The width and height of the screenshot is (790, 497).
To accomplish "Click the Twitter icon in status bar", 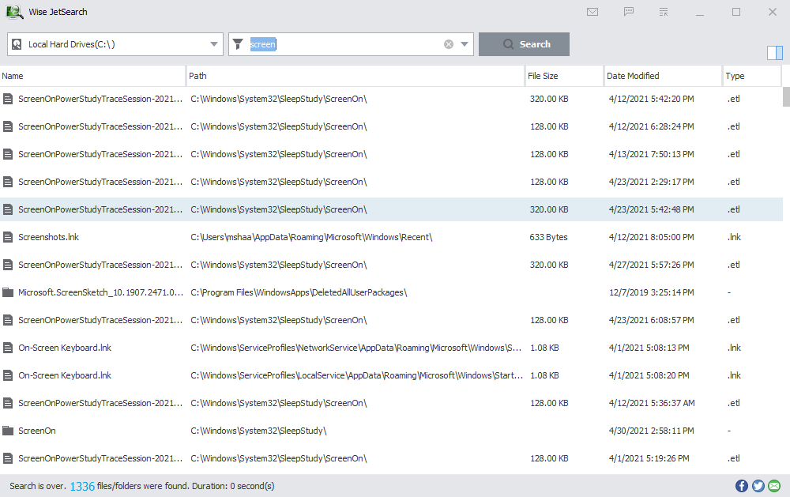I will coord(758,486).
